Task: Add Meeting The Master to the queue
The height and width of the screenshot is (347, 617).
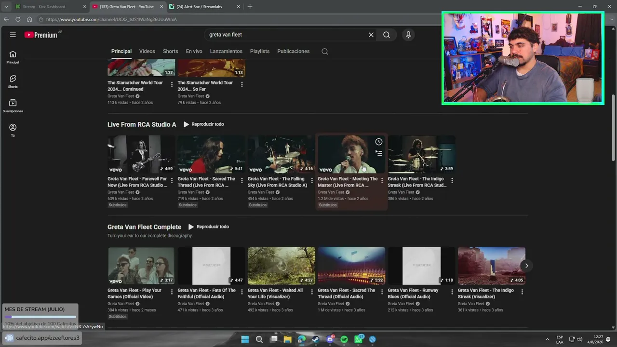Action: (379, 153)
